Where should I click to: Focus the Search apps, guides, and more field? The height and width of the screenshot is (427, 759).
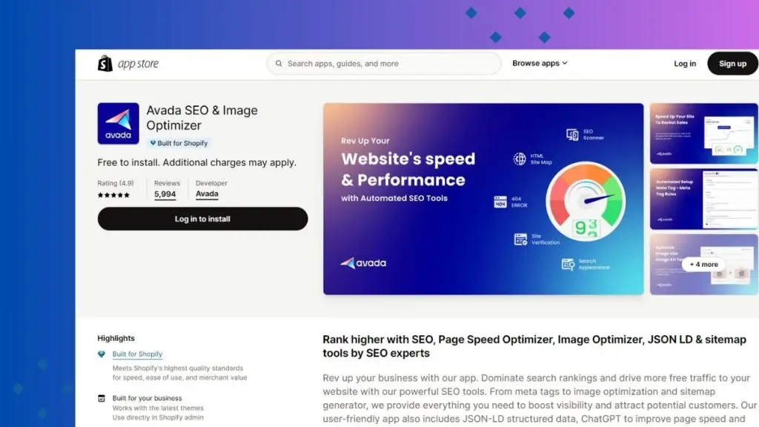[384, 64]
